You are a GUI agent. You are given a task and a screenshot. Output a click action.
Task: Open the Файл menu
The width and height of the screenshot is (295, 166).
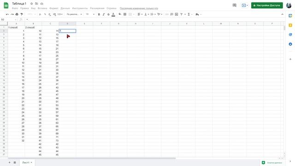(x=15, y=8)
